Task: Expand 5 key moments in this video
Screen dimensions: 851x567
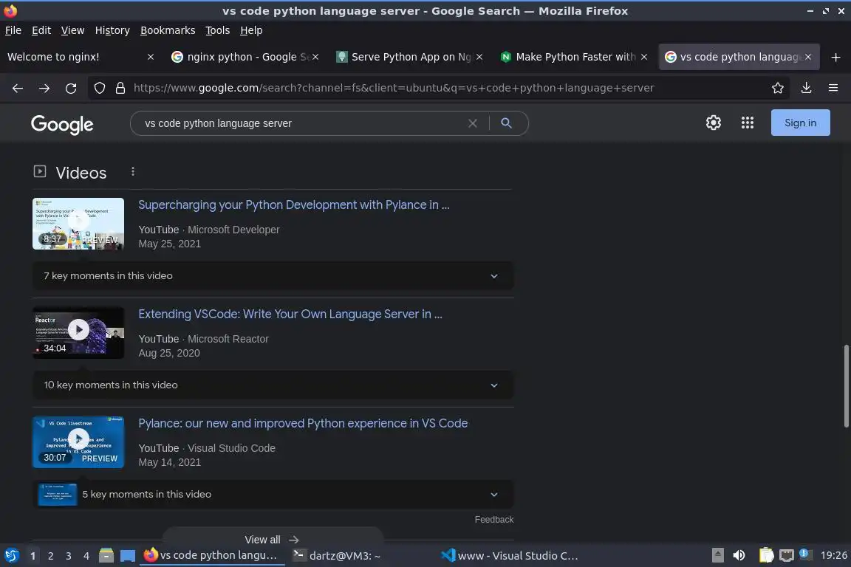Action: pyautogui.click(x=273, y=495)
